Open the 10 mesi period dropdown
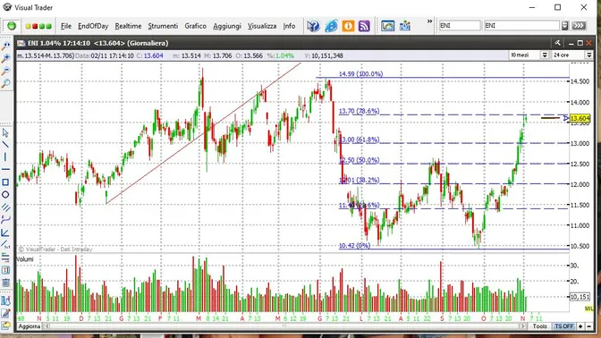Screen dimensions: 601x338 (x=545, y=55)
